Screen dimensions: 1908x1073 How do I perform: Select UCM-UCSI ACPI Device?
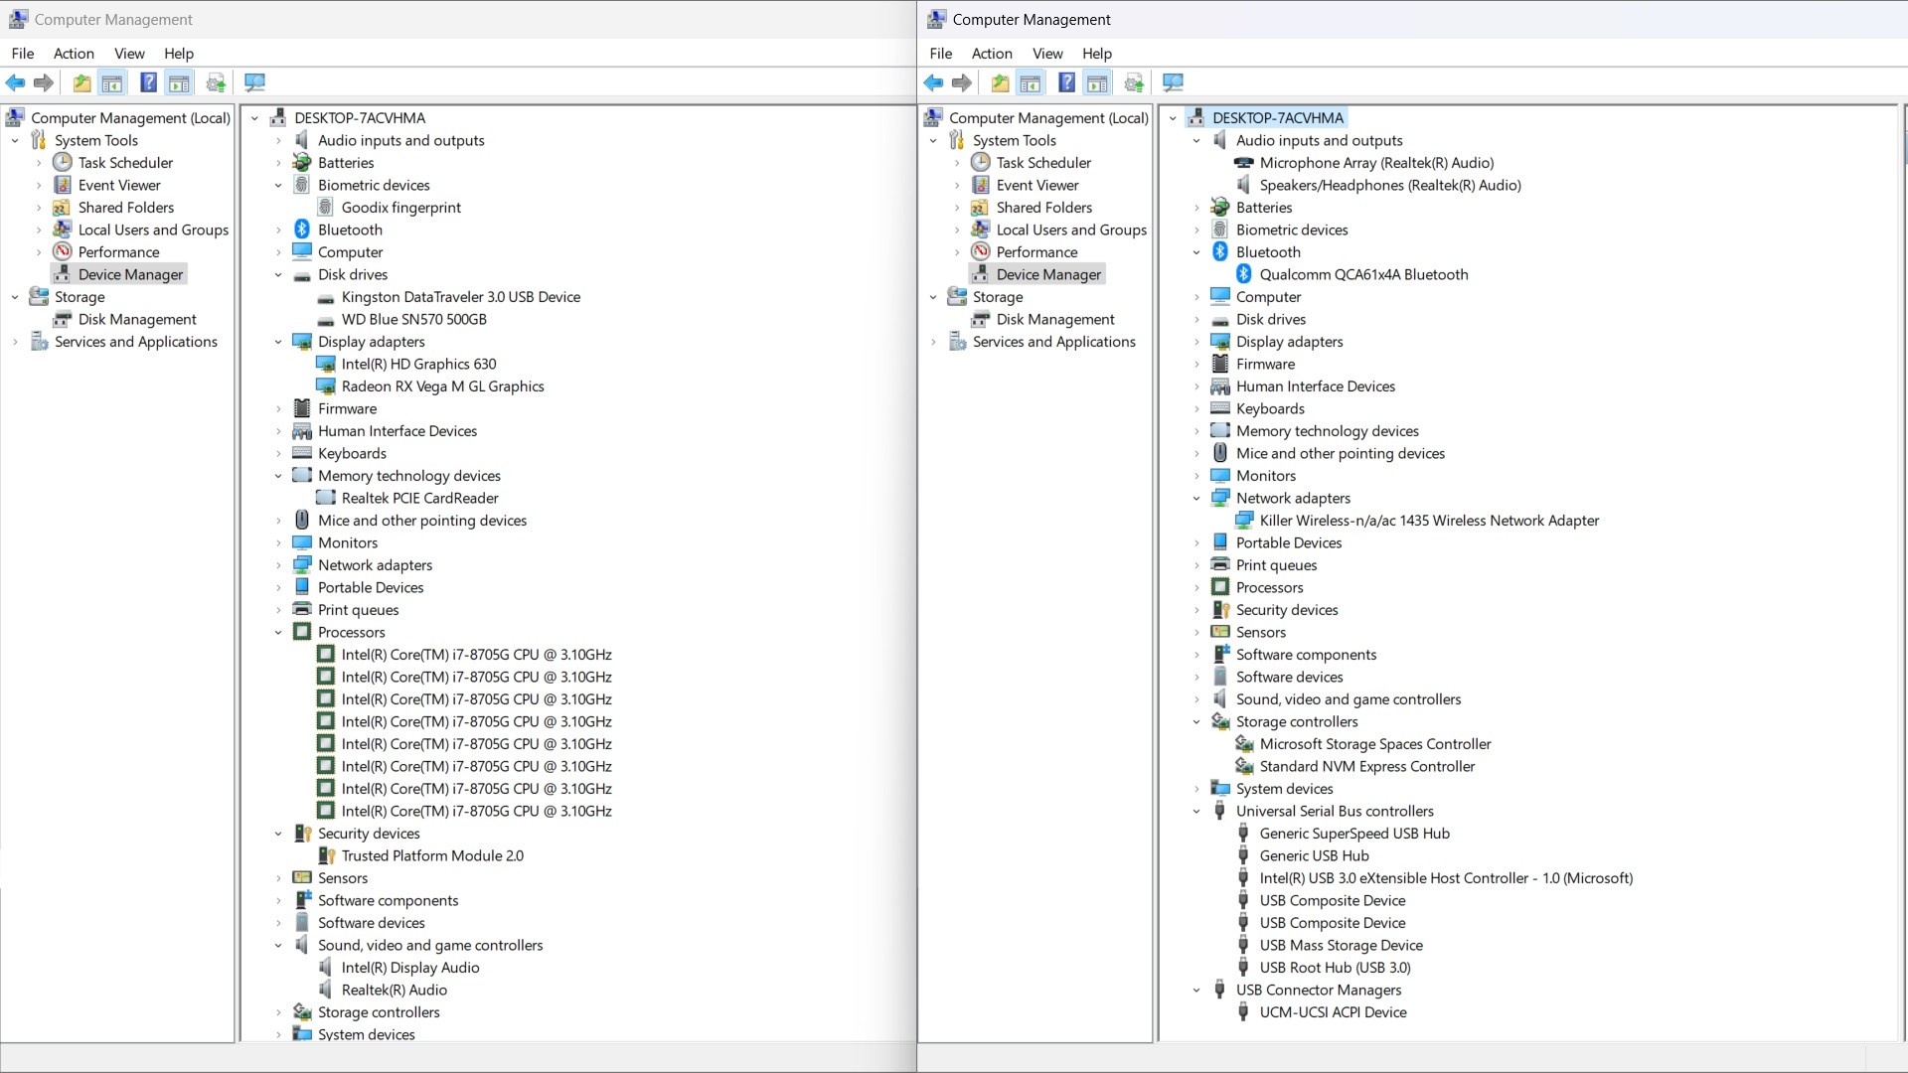pos(1333,1012)
